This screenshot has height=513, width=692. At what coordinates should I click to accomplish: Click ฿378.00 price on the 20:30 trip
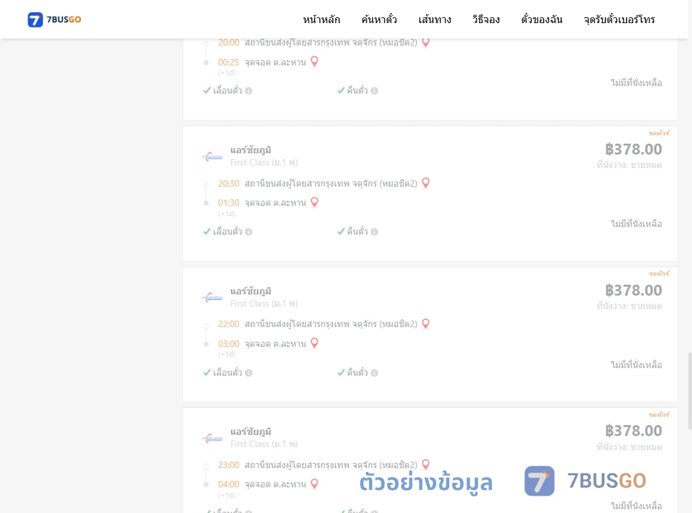point(633,149)
